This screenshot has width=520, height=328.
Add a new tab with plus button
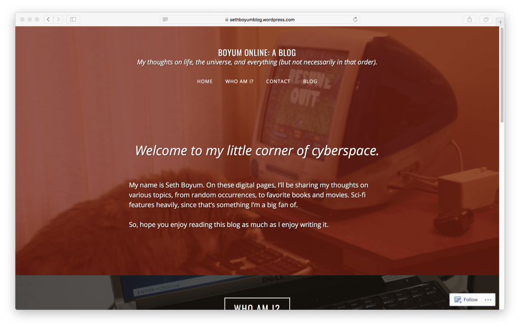click(500, 22)
